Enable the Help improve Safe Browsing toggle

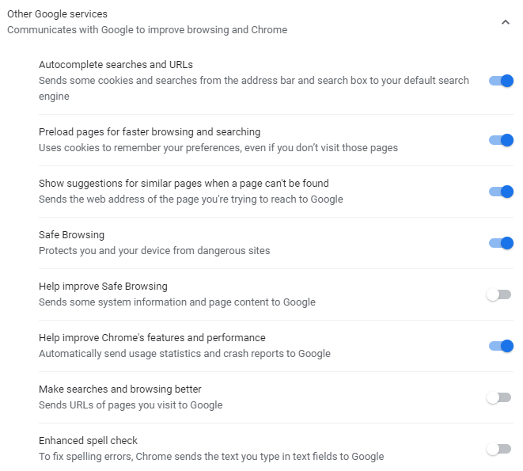pyautogui.click(x=498, y=294)
